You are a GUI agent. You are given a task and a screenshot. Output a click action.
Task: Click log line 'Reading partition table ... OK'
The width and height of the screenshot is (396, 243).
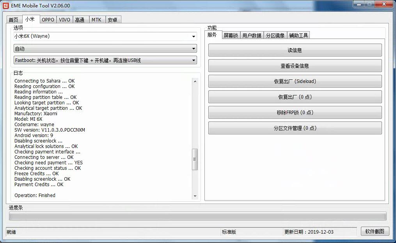coord(46,97)
